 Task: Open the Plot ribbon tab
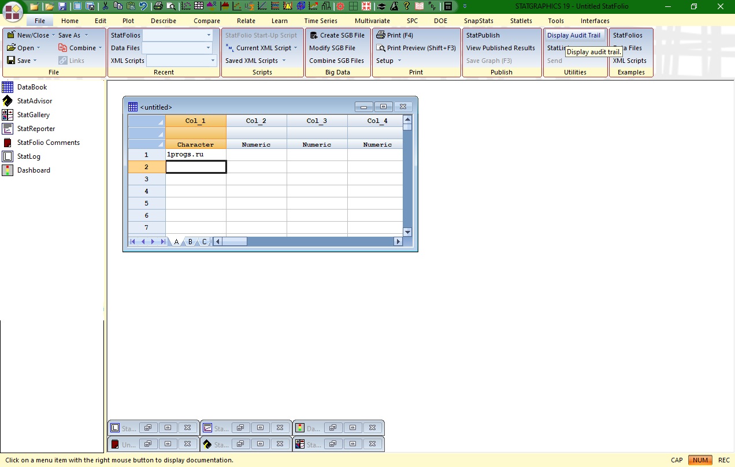pos(128,21)
